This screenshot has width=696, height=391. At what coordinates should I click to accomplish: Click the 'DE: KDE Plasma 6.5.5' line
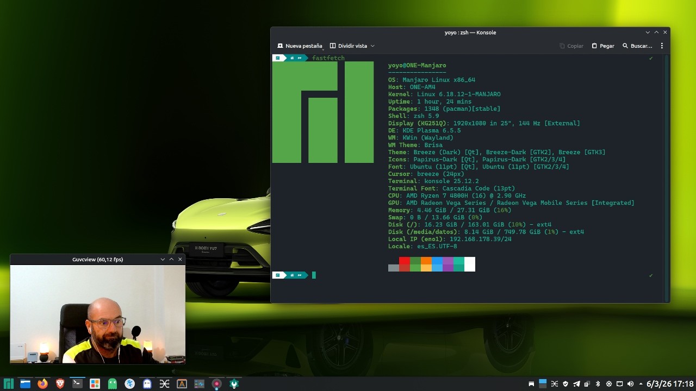coord(424,130)
